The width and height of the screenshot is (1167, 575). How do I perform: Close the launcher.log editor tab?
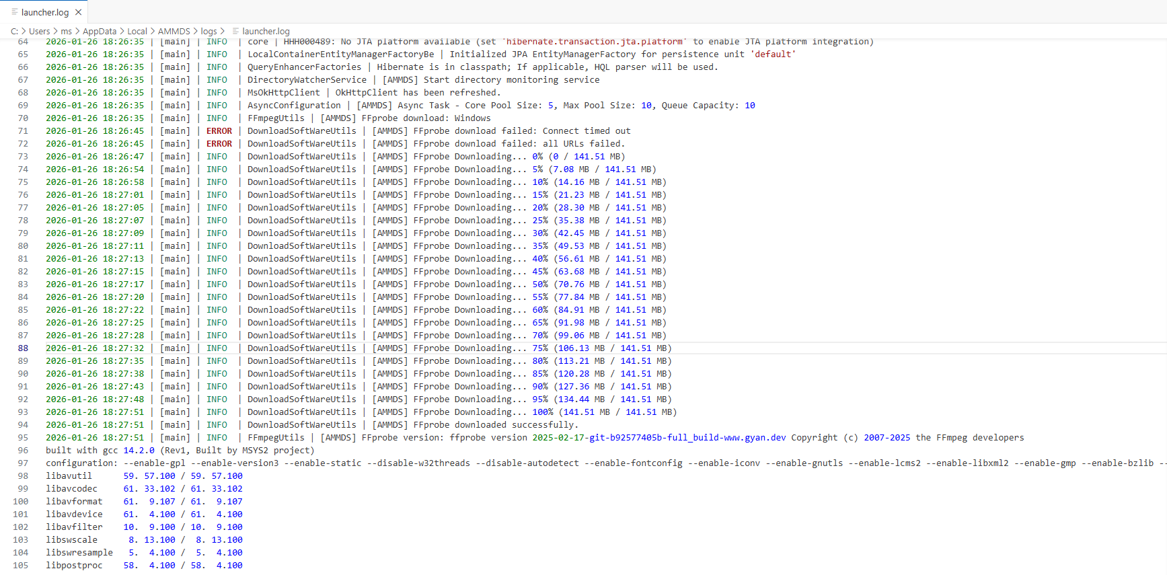pyautogui.click(x=79, y=12)
